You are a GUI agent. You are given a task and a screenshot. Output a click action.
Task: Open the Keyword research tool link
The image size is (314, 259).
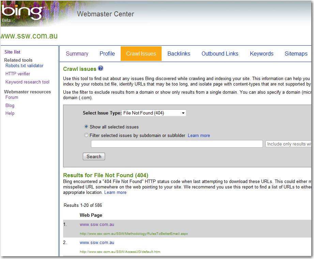(x=27, y=82)
